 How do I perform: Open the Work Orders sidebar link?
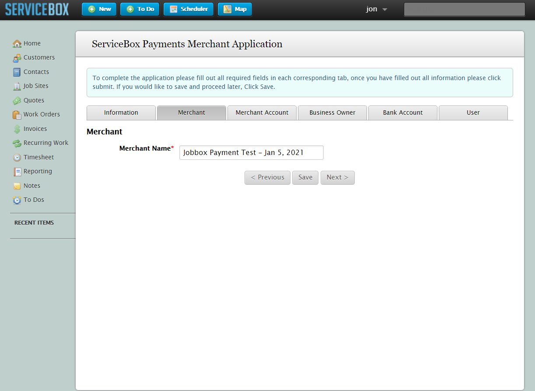(x=42, y=114)
